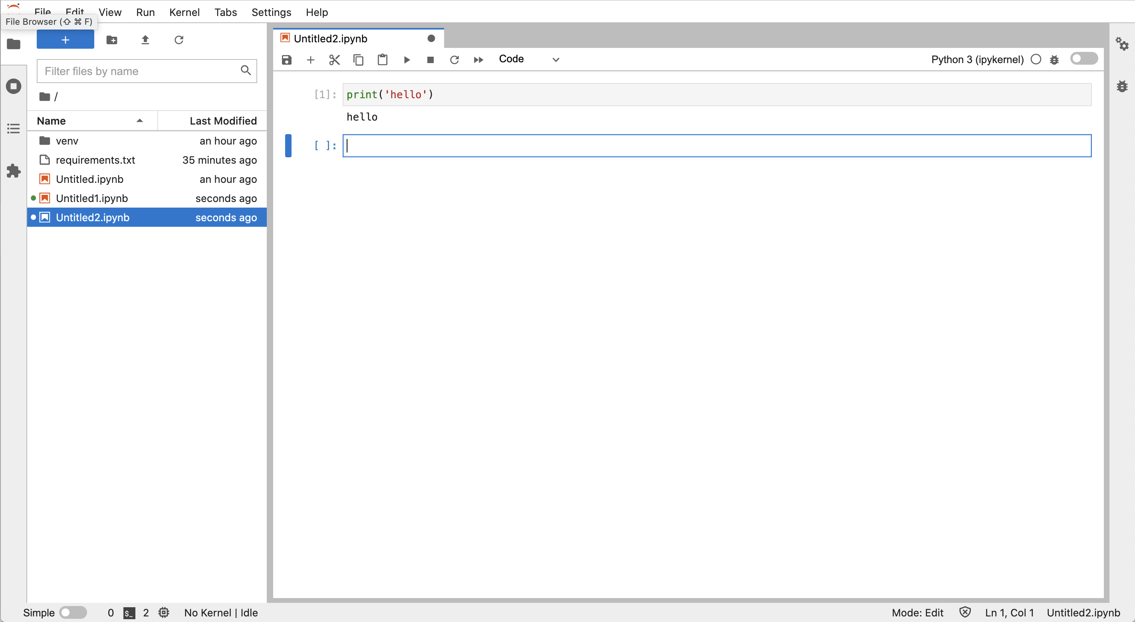Open the File menu
Viewport: 1135px width, 622px height.
click(43, 12)
